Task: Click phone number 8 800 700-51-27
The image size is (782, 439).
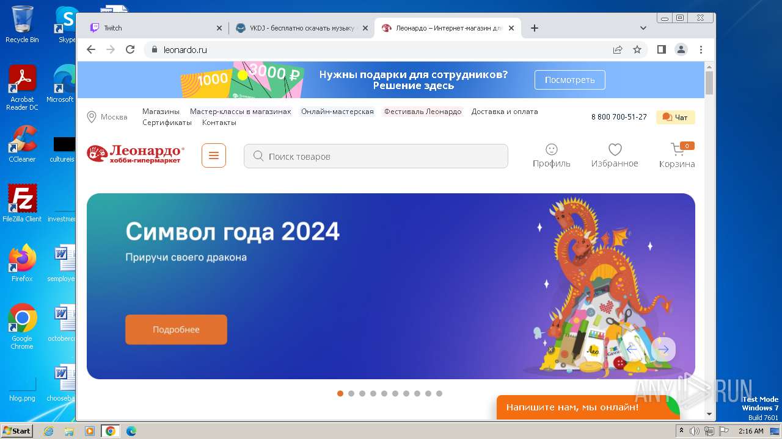Action: click(619, 117)
